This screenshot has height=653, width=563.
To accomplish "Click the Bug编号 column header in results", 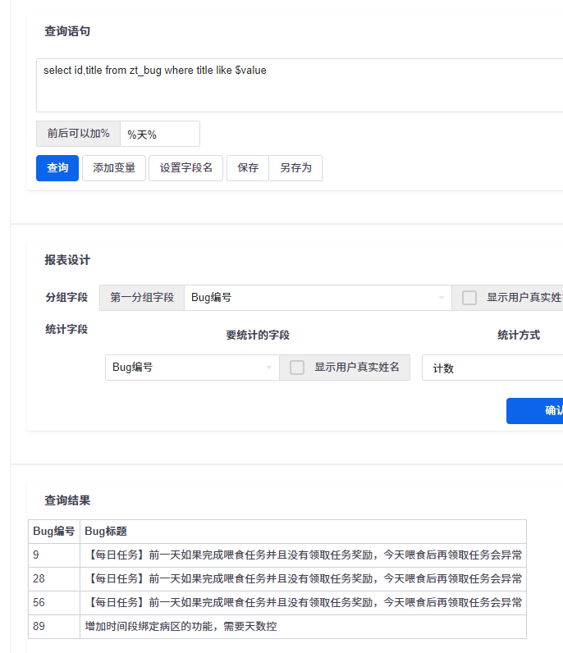I will [54, 532].
